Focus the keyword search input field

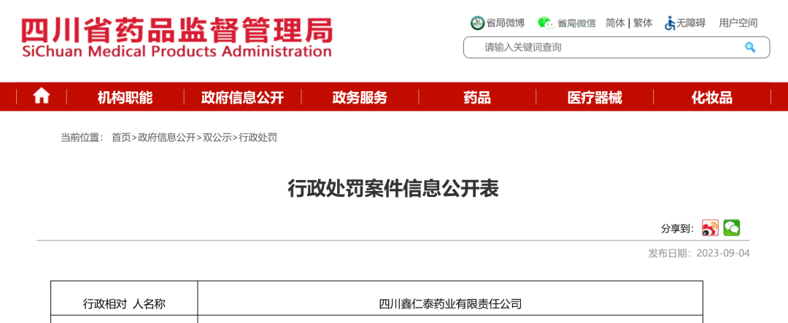pos(606,47)
